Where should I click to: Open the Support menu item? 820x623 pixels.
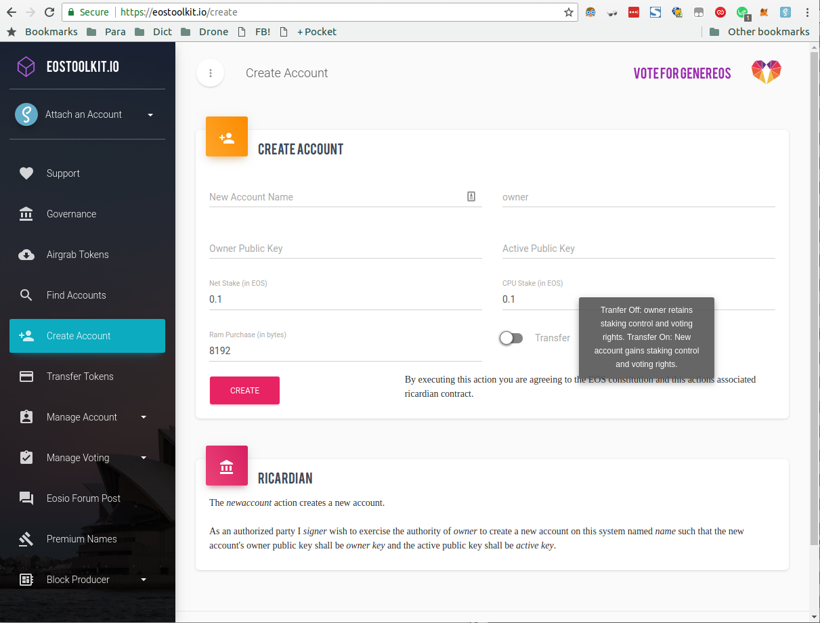87,173
